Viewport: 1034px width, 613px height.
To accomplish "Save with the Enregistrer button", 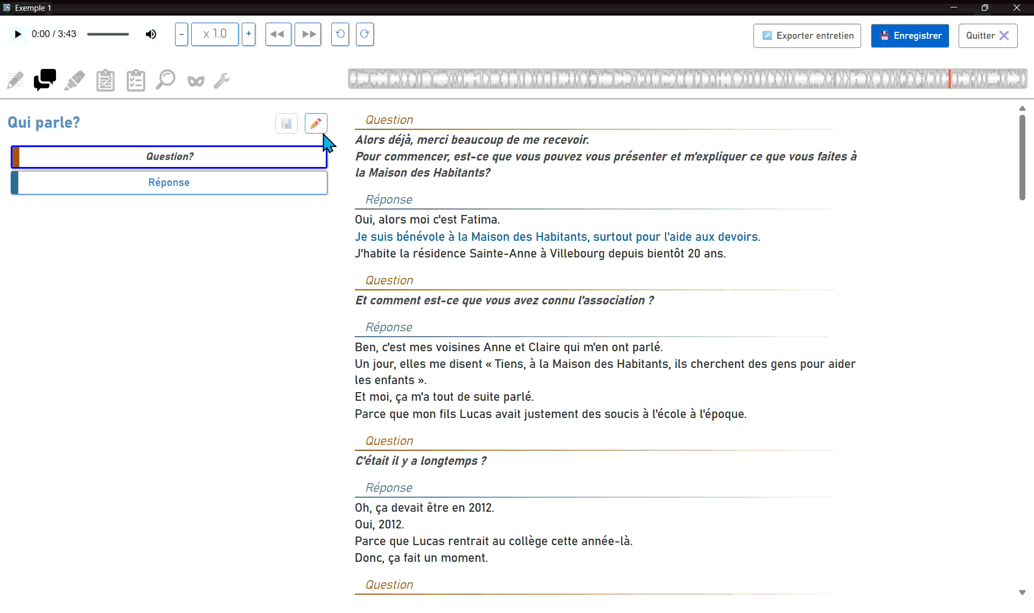I will [x=910, y=36].
